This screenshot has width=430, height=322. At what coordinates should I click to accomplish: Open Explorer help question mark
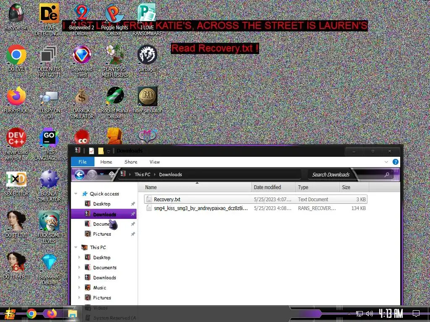pos(396,162)
